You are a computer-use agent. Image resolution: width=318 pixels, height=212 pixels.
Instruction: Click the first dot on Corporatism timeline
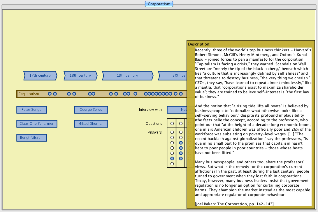click(x=50, y=94)
